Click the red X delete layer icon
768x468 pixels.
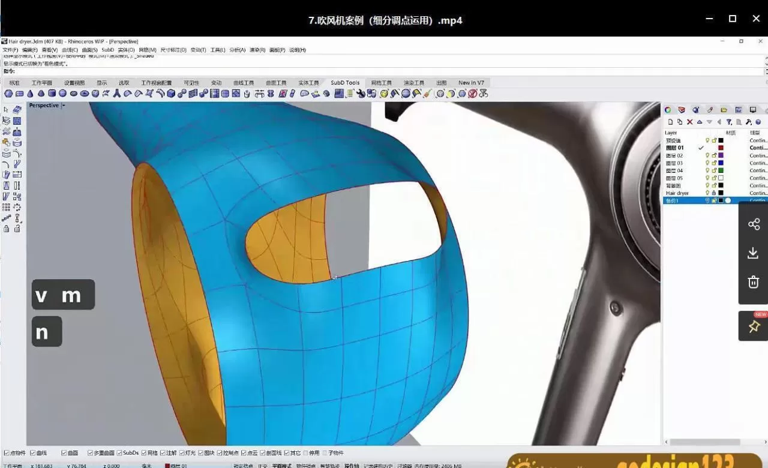(689, 122)
